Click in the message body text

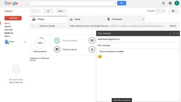click(x=111, y=52)
